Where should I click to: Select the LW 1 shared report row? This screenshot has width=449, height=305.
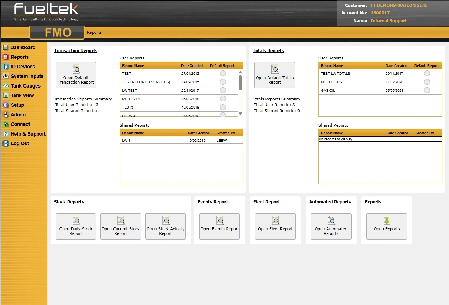tap(181, 140)
